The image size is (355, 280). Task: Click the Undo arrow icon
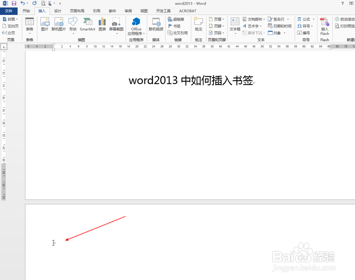pos(23,3)
